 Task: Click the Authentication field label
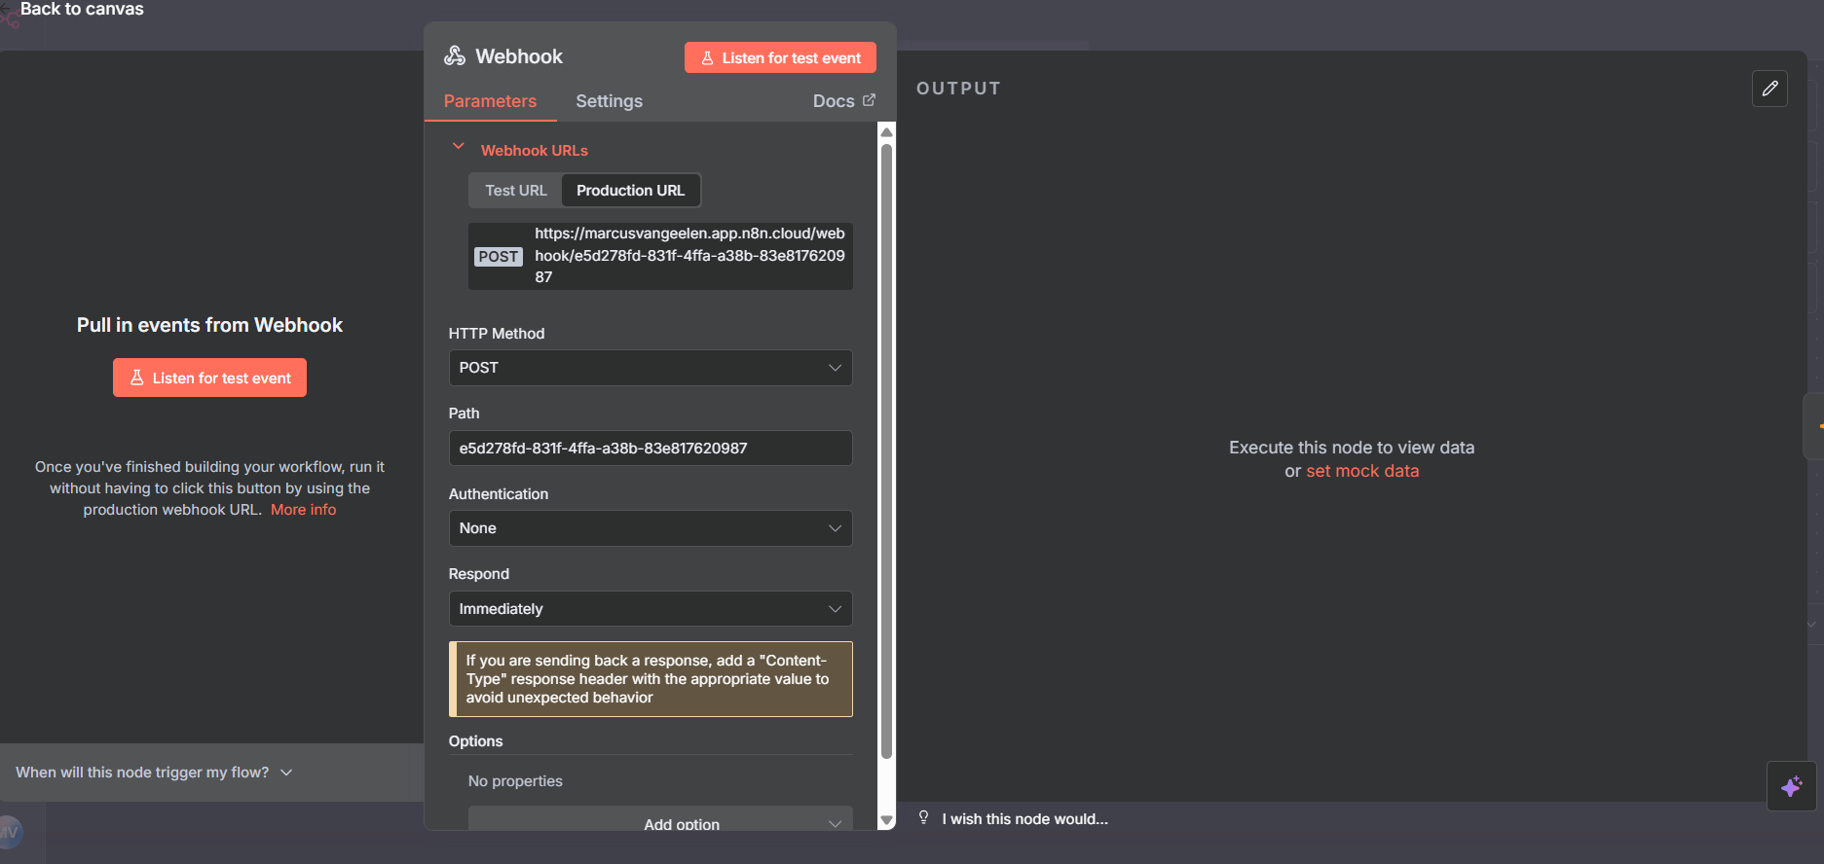(499, 494)
